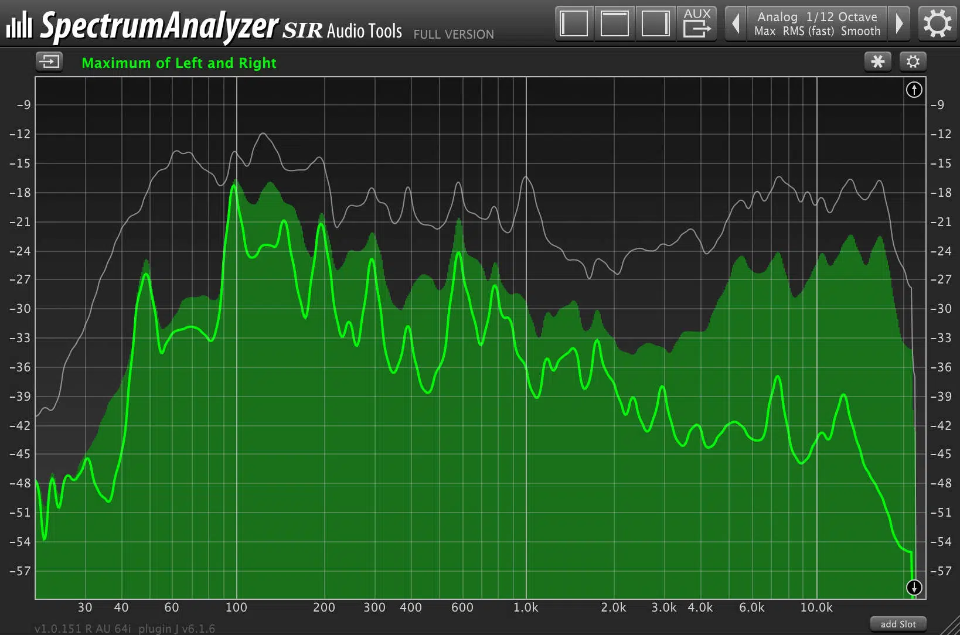Toggle the AUX output routing button

697,24
